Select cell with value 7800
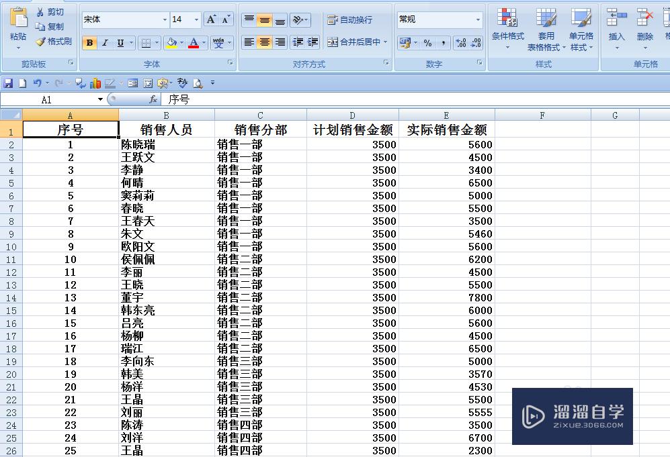This screenshot has width=670, height=457. click(x=446, y=297)
